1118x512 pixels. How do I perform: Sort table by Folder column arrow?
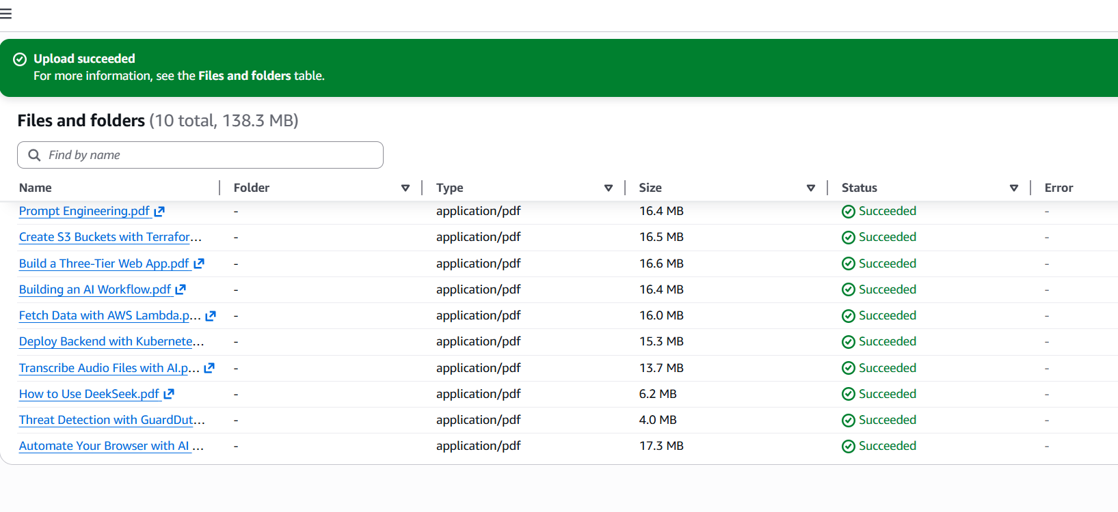click(x=405, y=188)
